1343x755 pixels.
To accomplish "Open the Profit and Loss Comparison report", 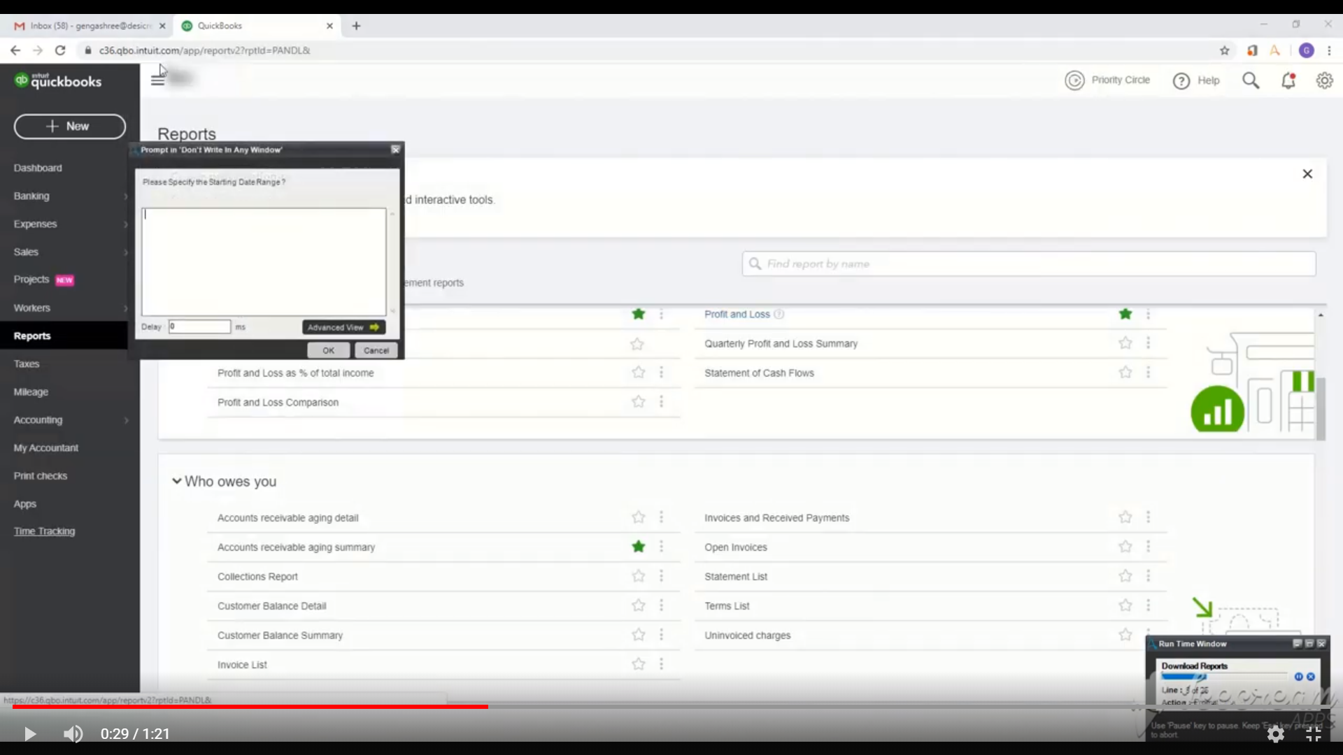I will click(x=278, y=403).
